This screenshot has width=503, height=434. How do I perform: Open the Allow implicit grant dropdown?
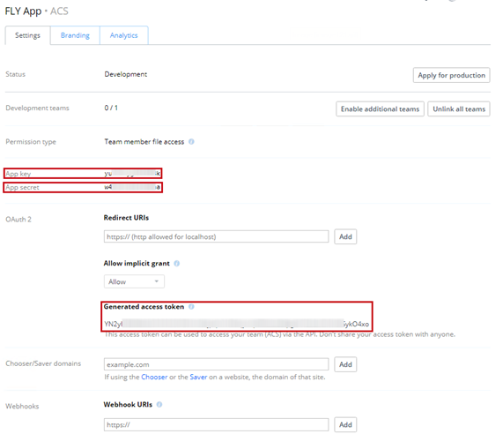(x=134, y=281)
